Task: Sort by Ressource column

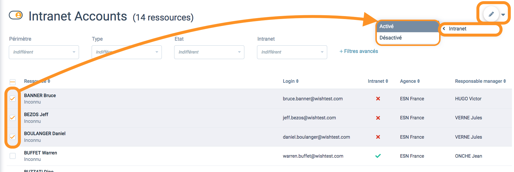Action: coord(37,81)
